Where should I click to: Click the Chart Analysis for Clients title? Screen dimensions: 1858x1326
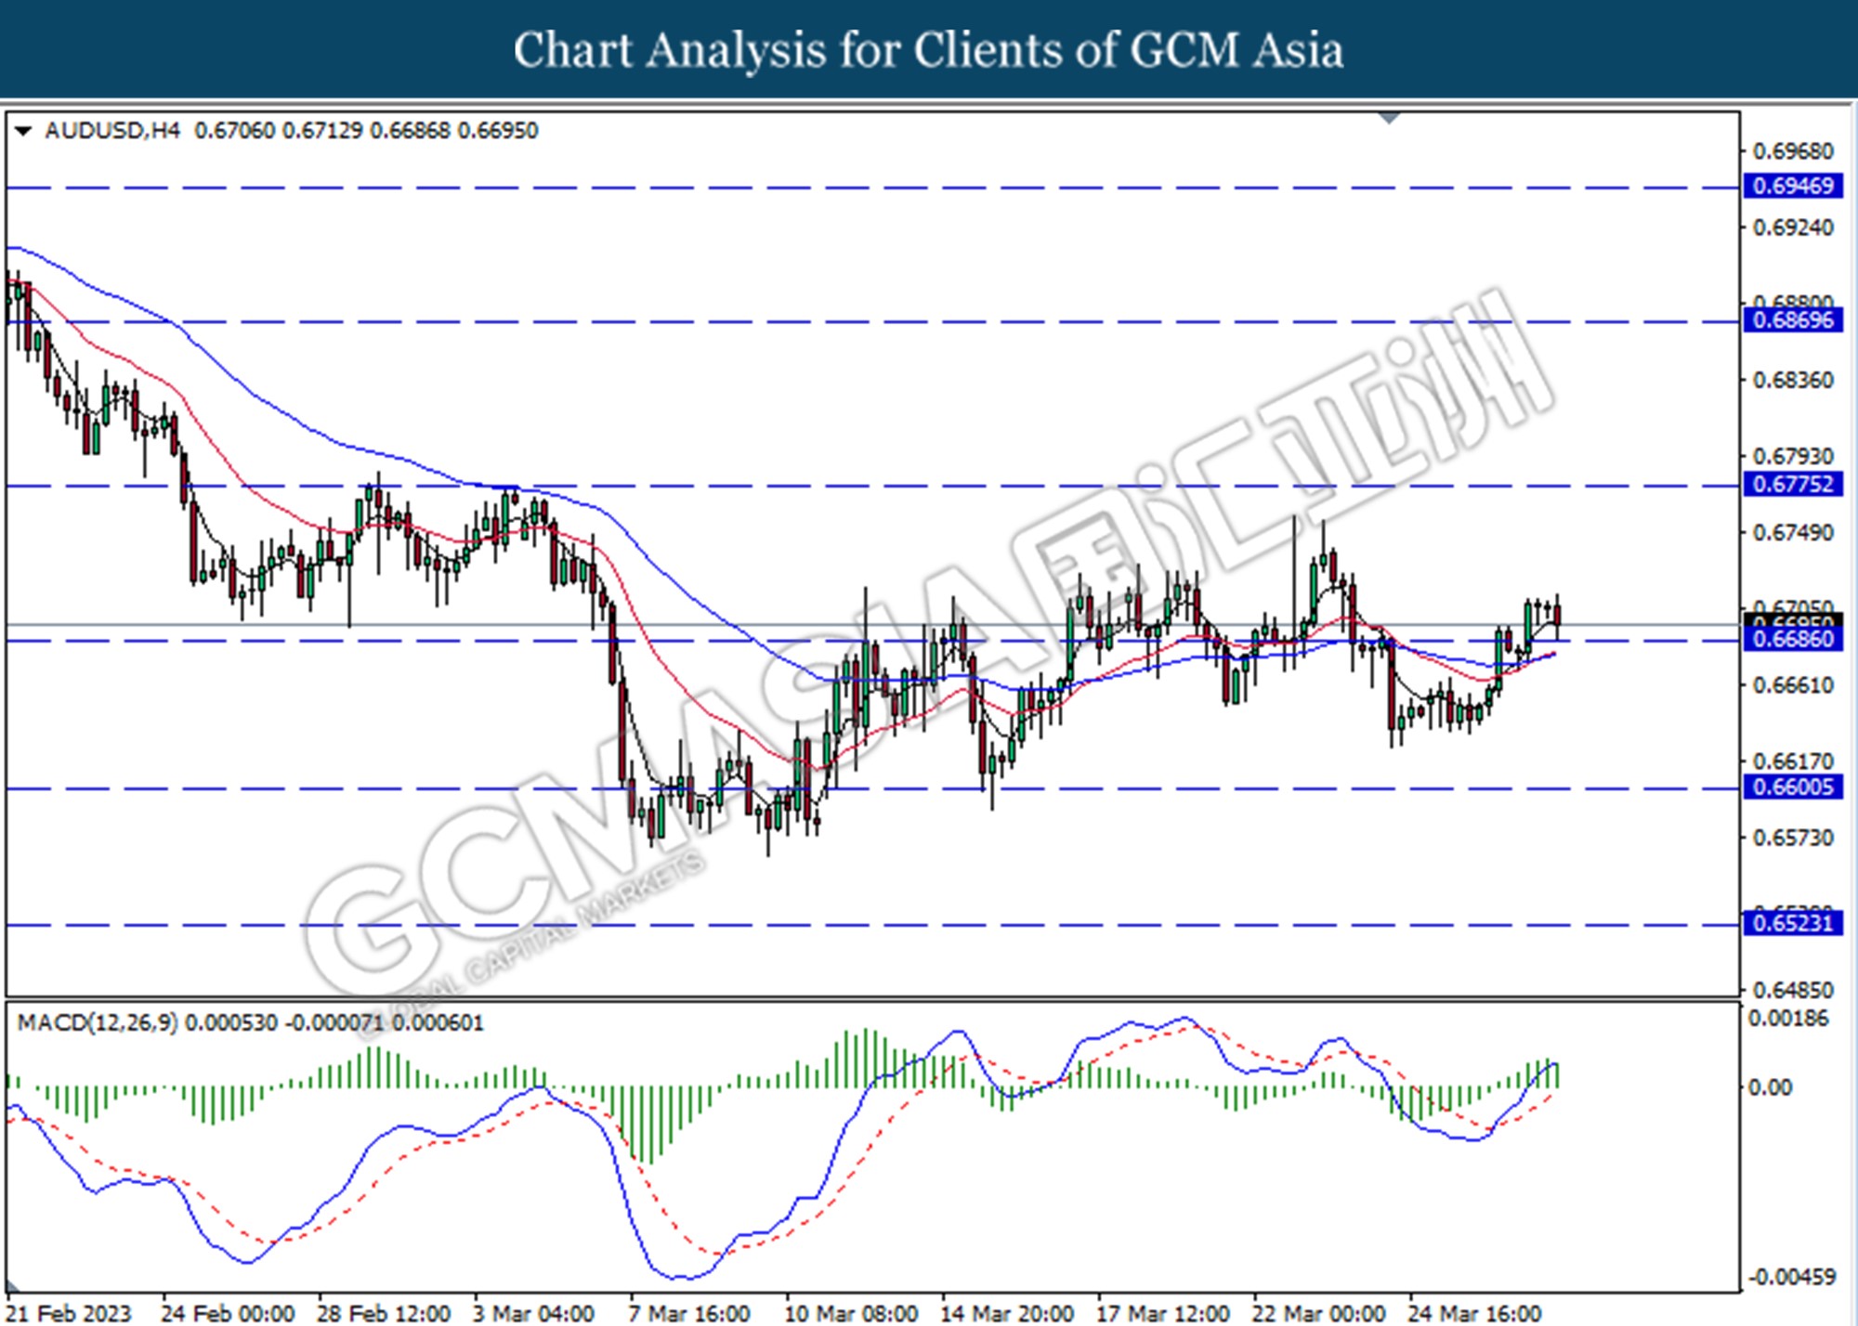point(928,50)
